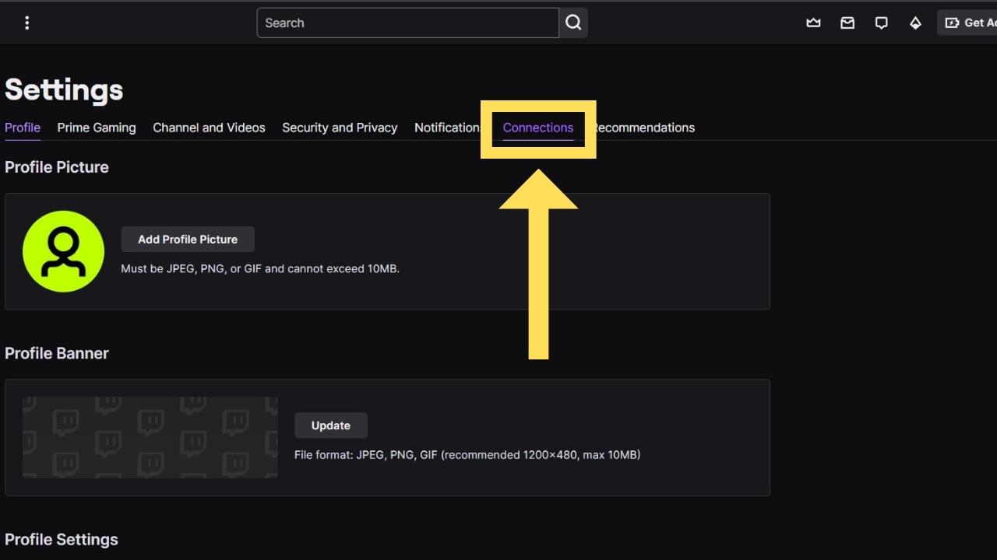Return to the Profile tab
The image size is (997, 560).
coord(22,128)
